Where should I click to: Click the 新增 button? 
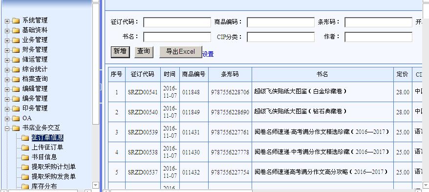coord(120,52)
